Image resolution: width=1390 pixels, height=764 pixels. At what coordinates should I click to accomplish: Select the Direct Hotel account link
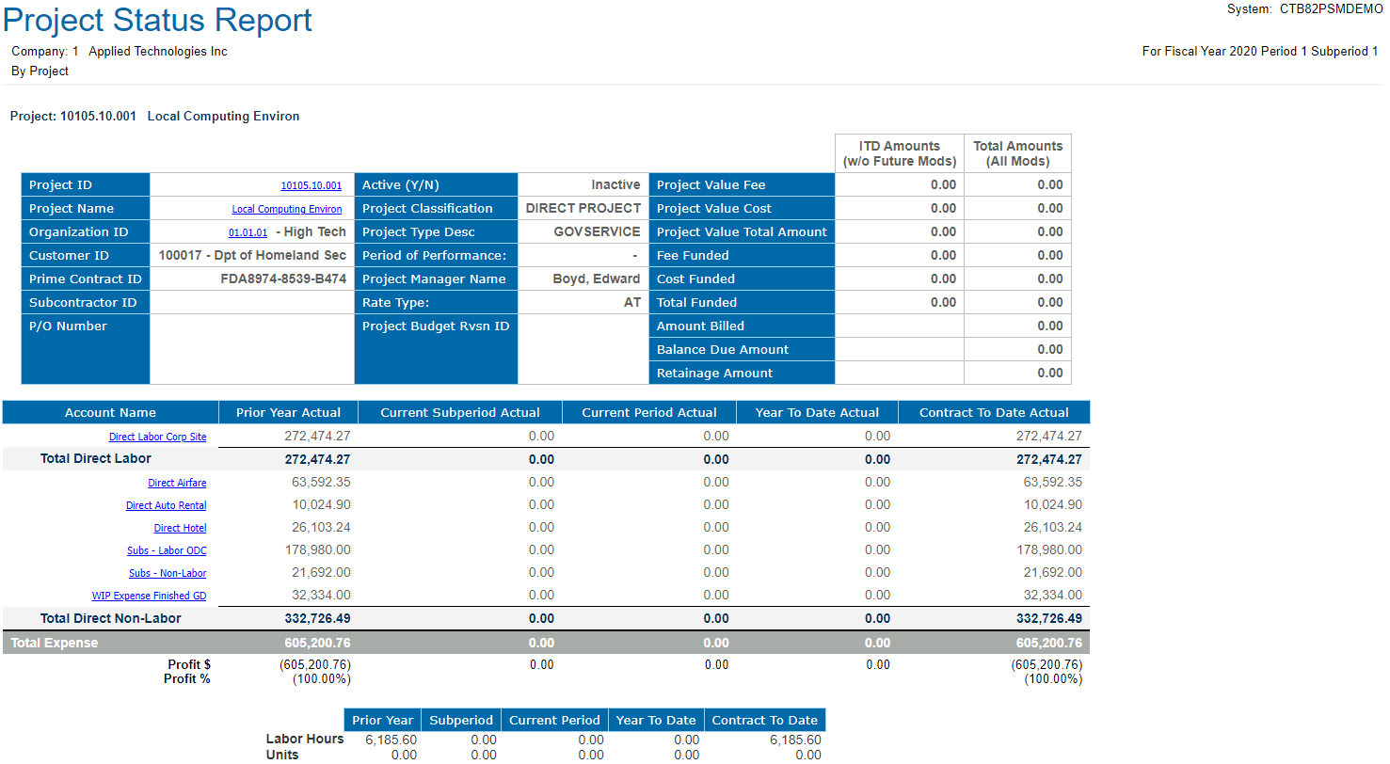point(180,528)
